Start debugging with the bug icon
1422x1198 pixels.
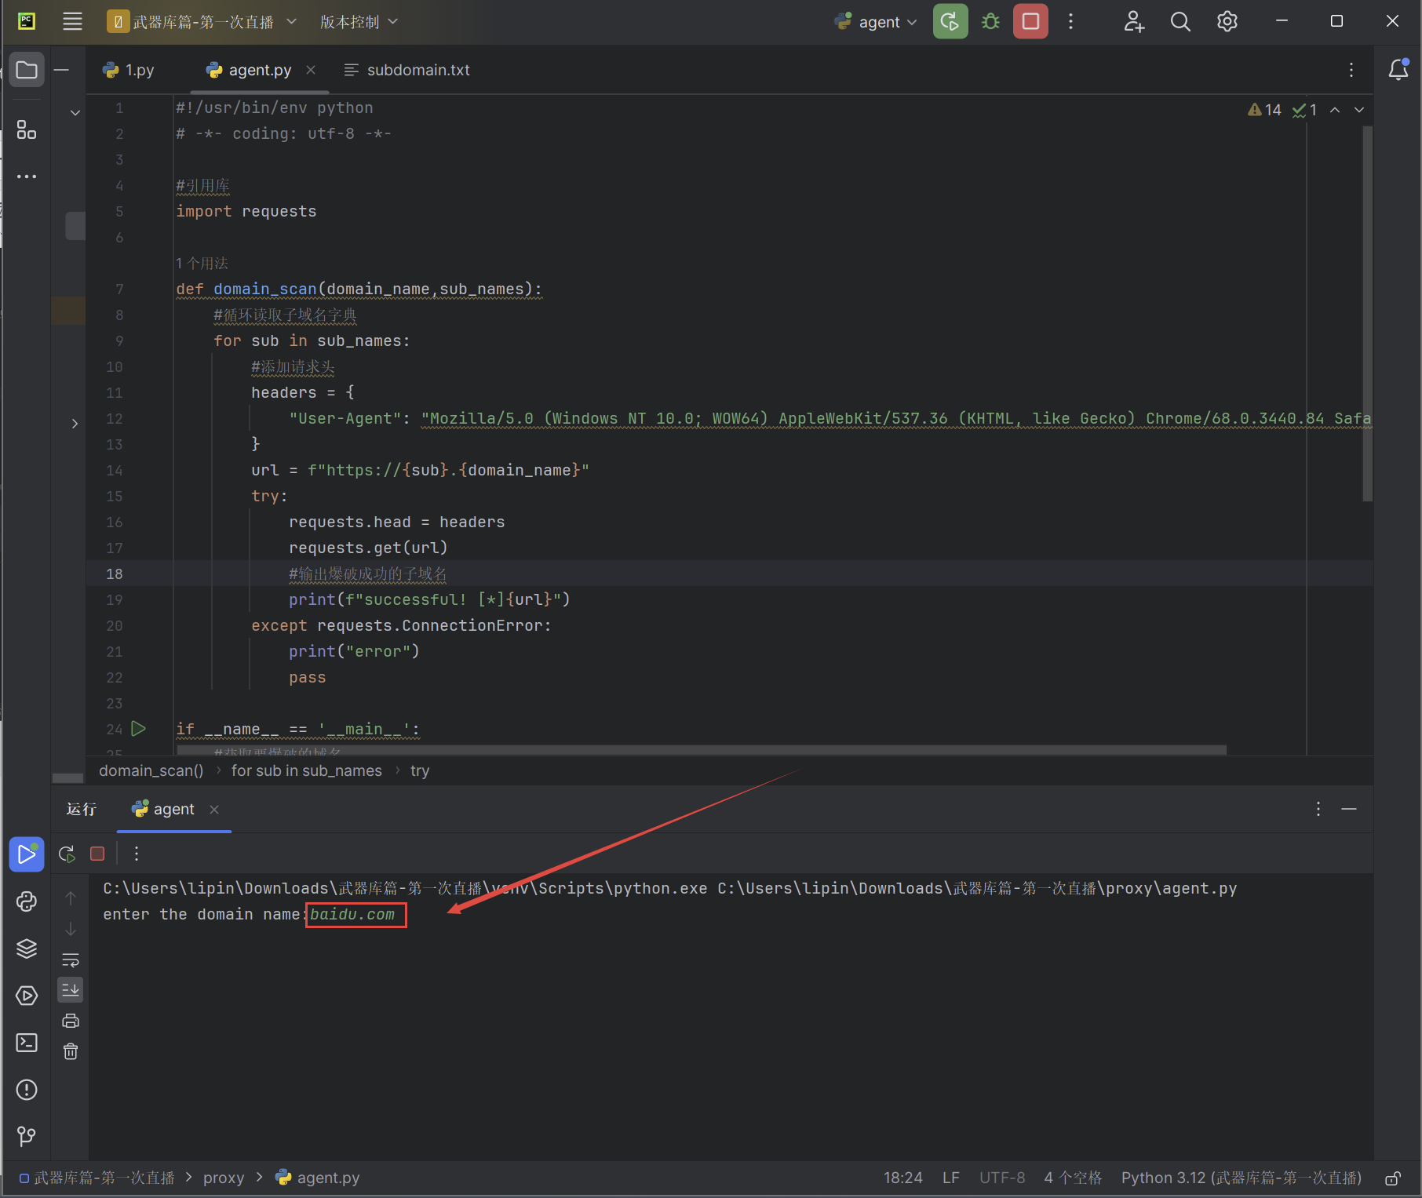990,21
